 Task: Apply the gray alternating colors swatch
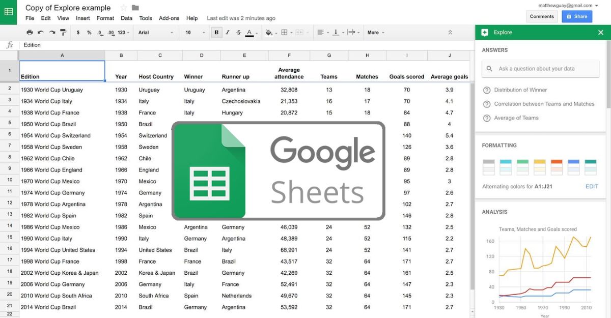488,167
